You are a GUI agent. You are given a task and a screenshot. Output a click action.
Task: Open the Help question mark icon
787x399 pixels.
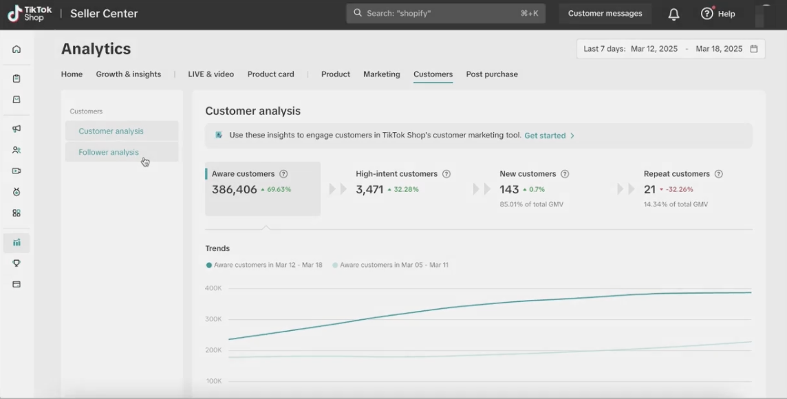(707, 14)
